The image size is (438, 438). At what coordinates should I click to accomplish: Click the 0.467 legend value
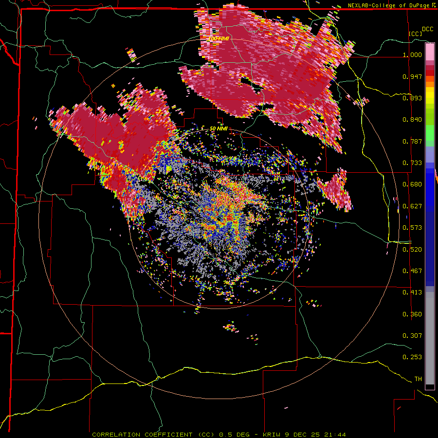click(x=412, y=271)
